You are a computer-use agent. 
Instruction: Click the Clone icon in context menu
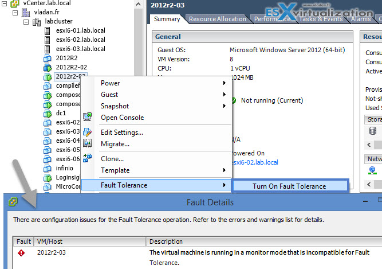click(87, 158)
